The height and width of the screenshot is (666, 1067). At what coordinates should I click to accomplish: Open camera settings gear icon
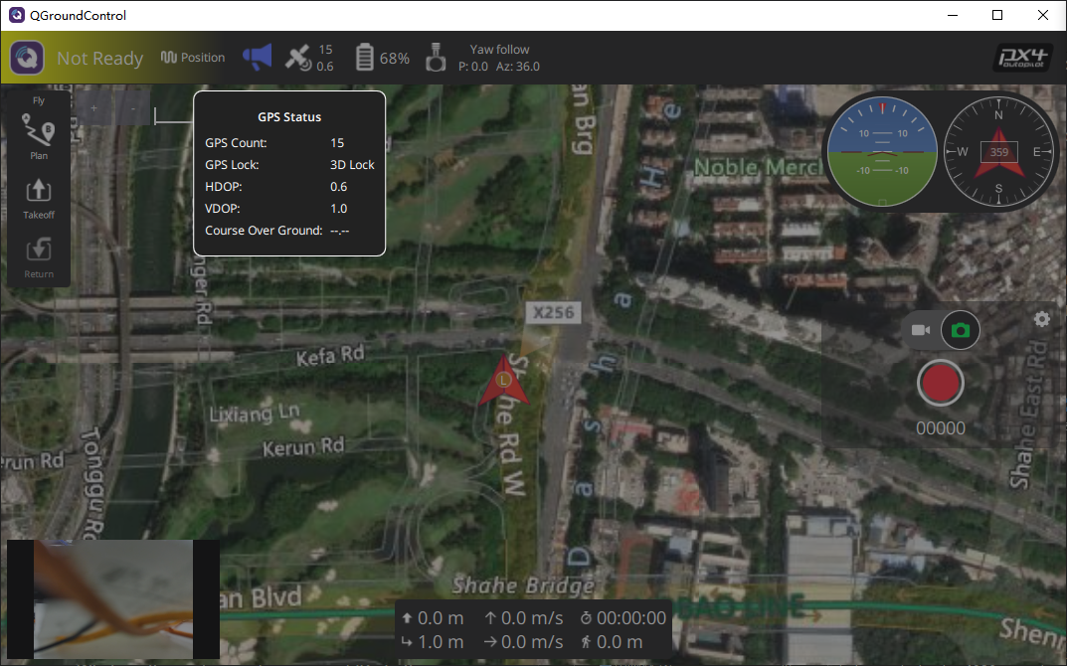(x=1042, y=319)
